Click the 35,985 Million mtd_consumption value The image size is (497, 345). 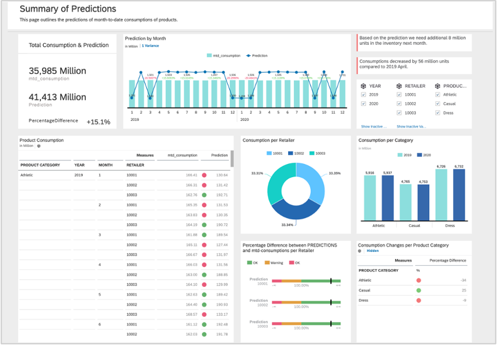[x=58, y=71]
